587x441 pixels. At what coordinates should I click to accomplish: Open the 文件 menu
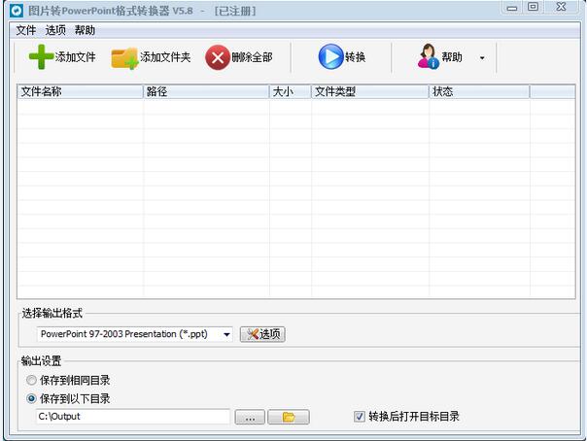(26, 30)
